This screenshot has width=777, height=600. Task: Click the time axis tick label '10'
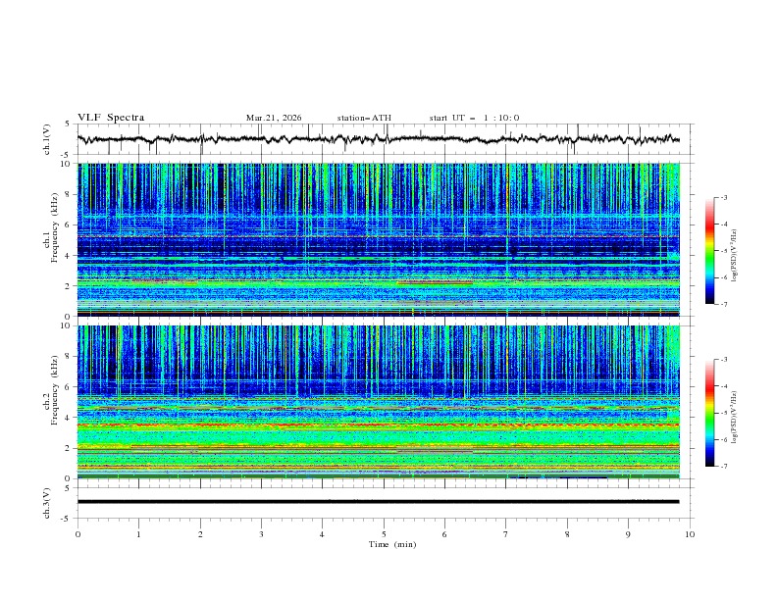pos(690,534)
